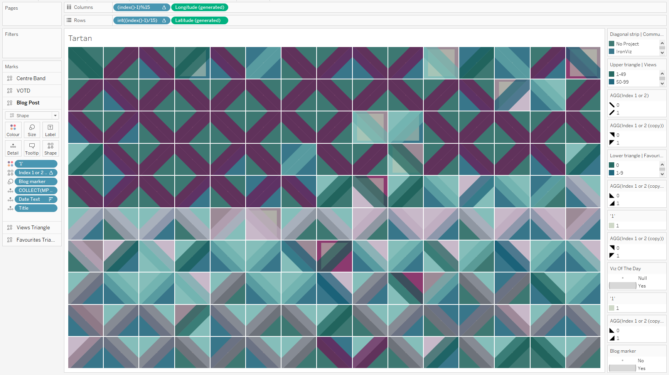Expand the Centre Band marks section
The height and width of the screenshot is (375, 669).
tap(32, 78)
